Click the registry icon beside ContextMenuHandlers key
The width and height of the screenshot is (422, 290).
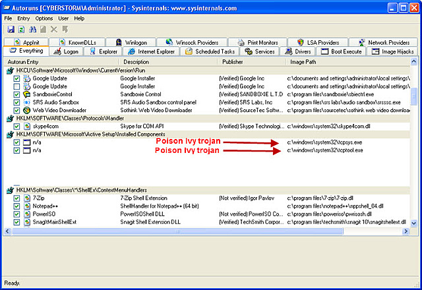point(10,190)
